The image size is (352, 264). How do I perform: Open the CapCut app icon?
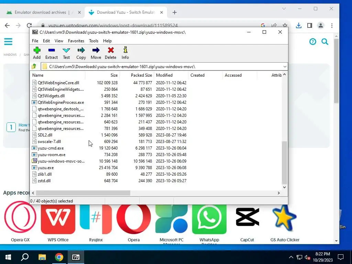point(247,217)
